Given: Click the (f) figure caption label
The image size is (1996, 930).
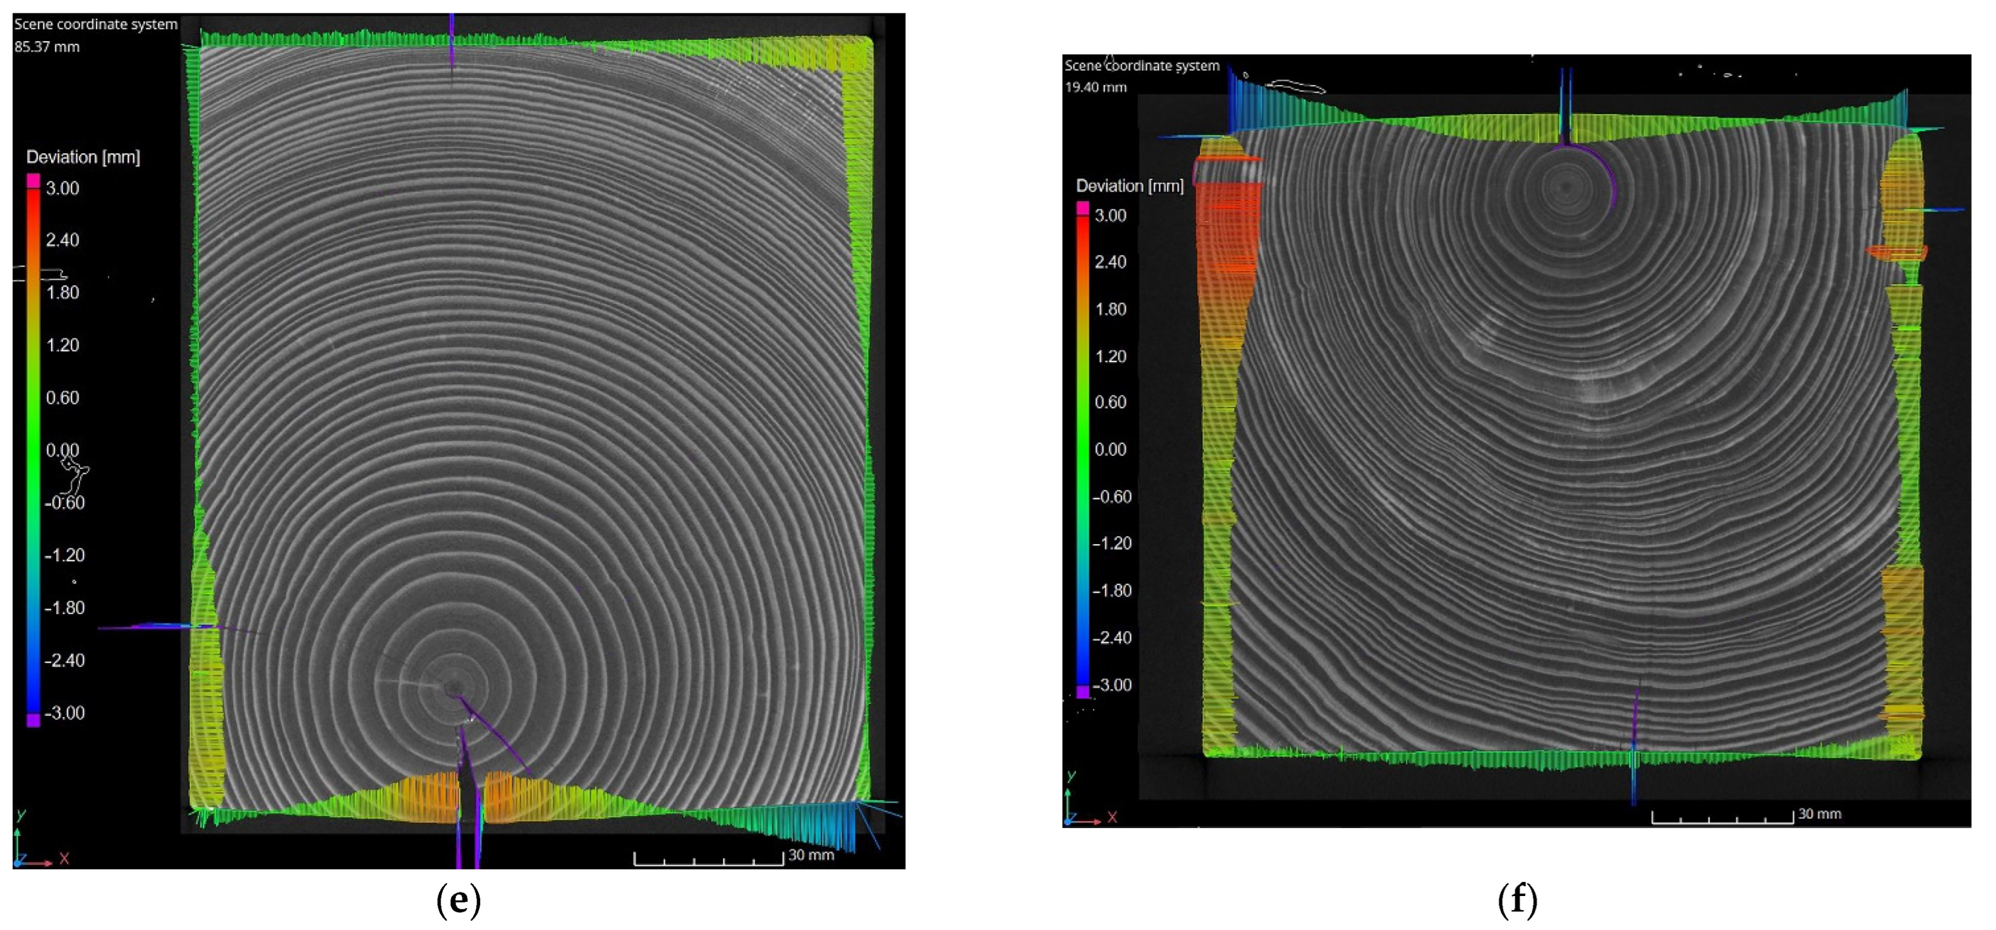Looking at the screenshot, I should tap(1517, 900).
